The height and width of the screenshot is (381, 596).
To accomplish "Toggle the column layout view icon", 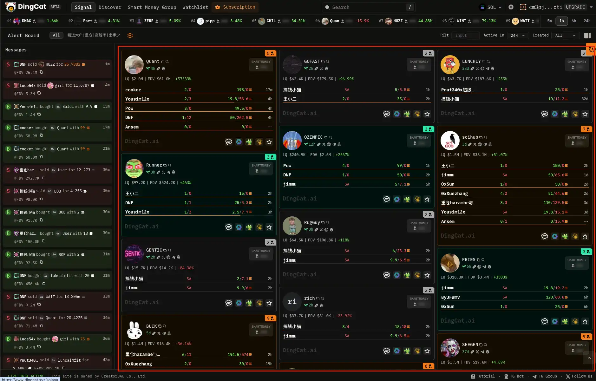I will pyautogui.click(x=587, y=36).
